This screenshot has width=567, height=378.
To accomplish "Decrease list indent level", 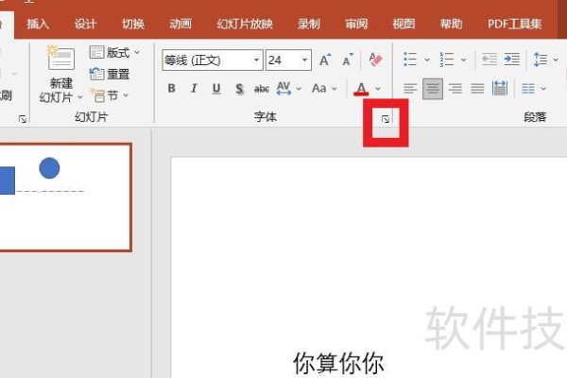I will (x=490, y=59).
